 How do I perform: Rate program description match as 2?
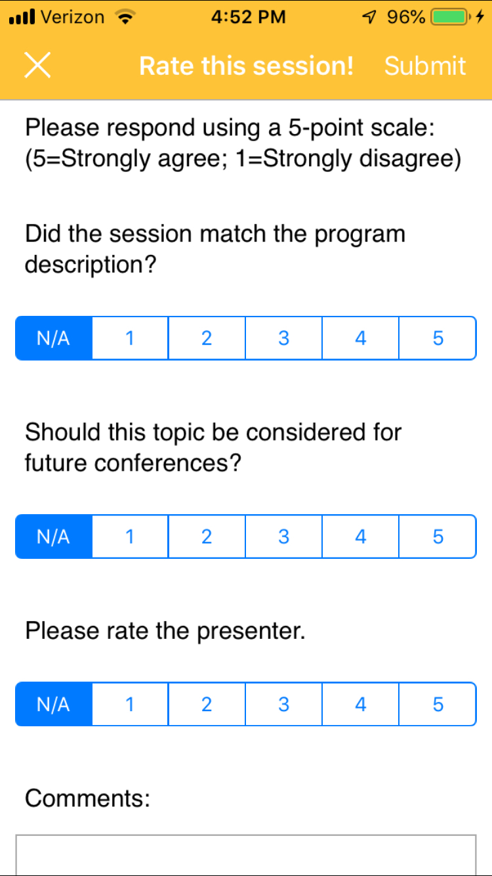point(207,338)
